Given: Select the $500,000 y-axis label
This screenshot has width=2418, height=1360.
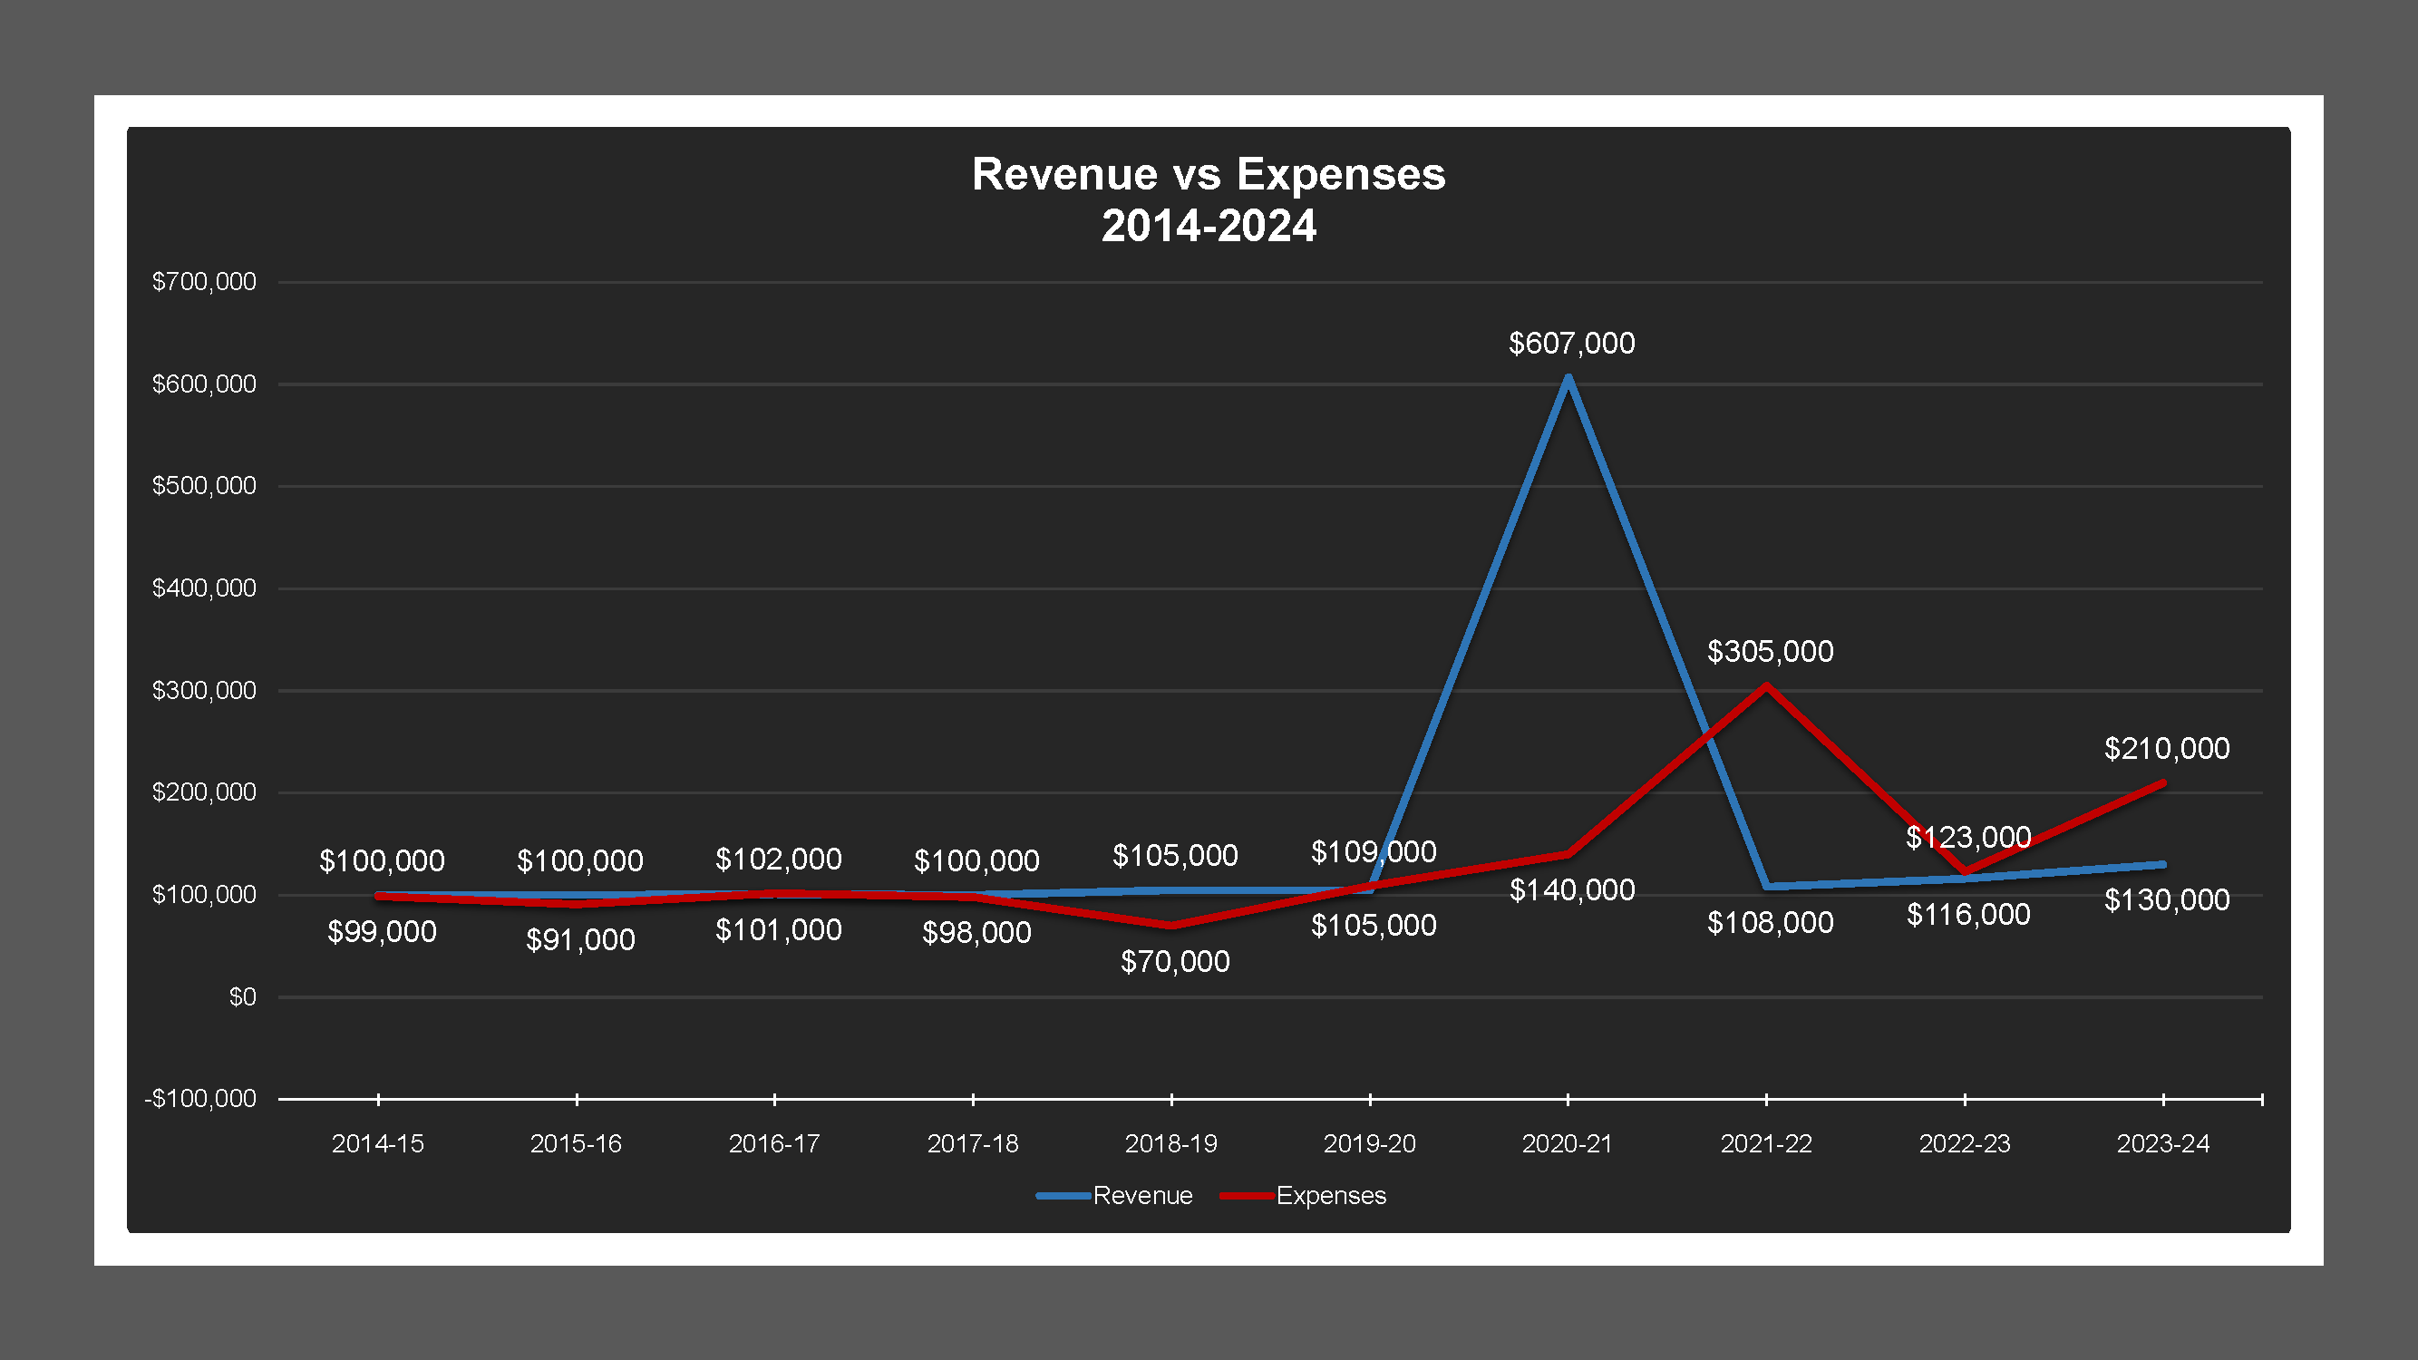Looking at the screenshot, I should [204, 485].
